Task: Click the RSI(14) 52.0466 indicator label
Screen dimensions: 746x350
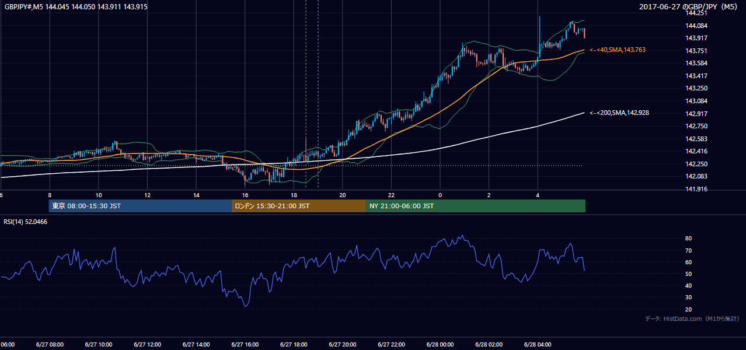Action: tap(26, 222)
